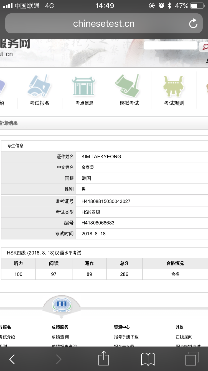
Task: Click the 听力 column header
Action: pyautogui.click(x=18, y=263)
